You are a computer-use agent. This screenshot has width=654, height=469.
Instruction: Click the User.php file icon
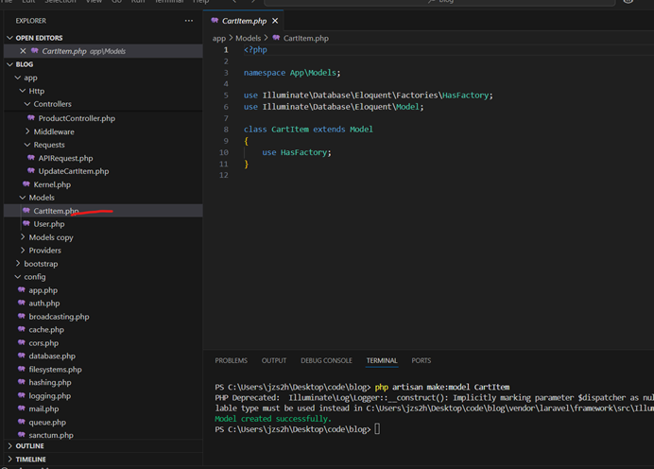(26, 224)
